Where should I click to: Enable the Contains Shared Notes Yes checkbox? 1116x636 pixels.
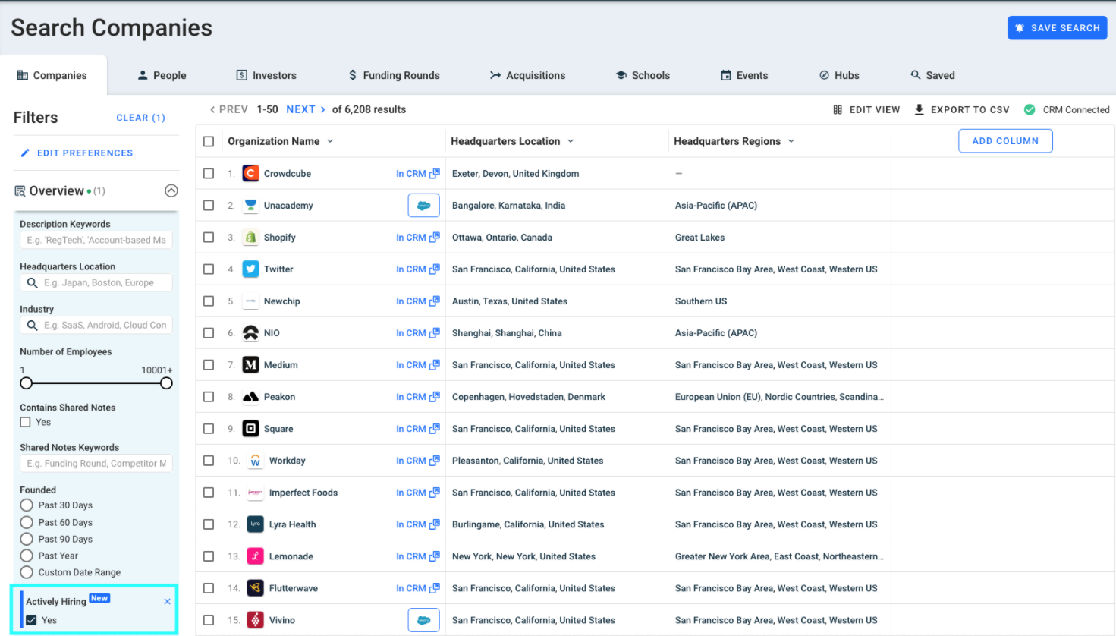pyautogui.click(x=24, y=422)
